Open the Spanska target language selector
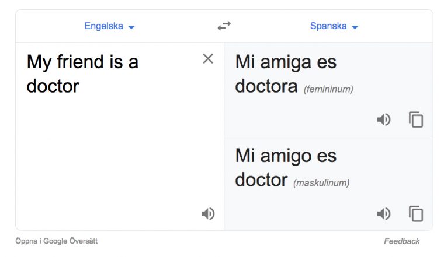This screenshot has width=444, height=257. [328, 26]
